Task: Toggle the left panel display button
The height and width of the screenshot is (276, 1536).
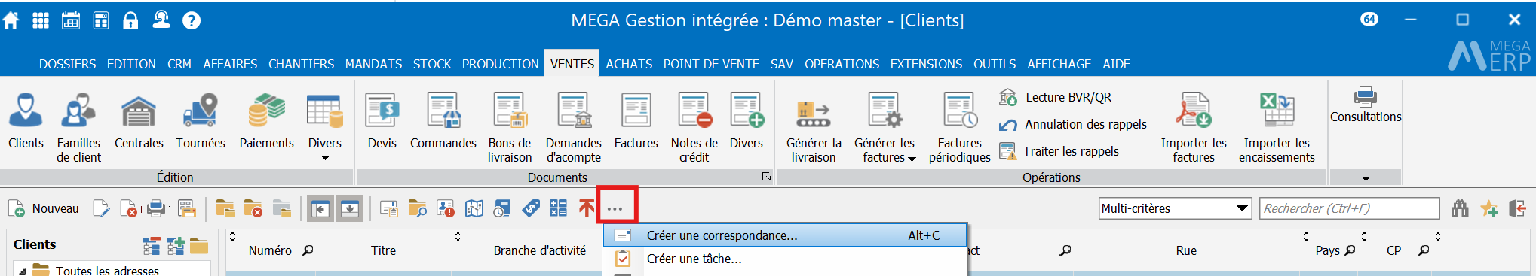Action: click(320, 208)
